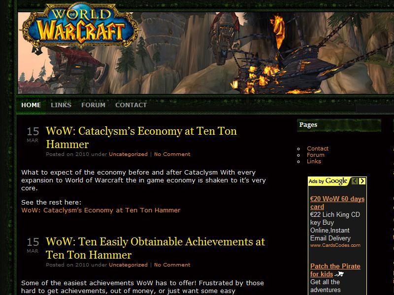
Task: Click Uncategorized under the Cataclysm's Economy post
Action: (x=128, y=154)
